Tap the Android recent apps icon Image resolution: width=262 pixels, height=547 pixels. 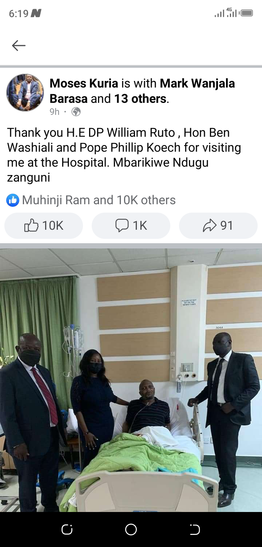pyautogui.click(x=67, y=529)
